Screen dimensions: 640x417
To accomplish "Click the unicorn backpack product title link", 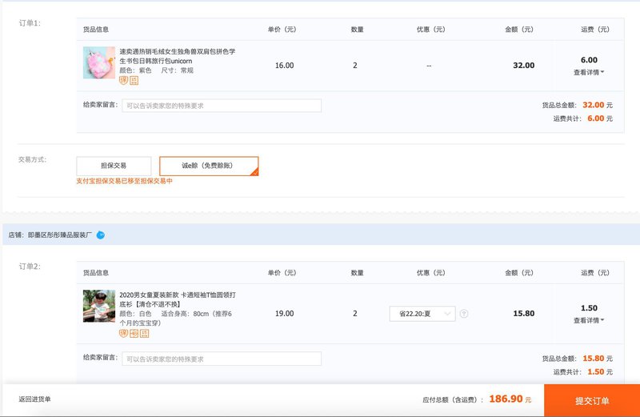I will [x=177, y=56].
